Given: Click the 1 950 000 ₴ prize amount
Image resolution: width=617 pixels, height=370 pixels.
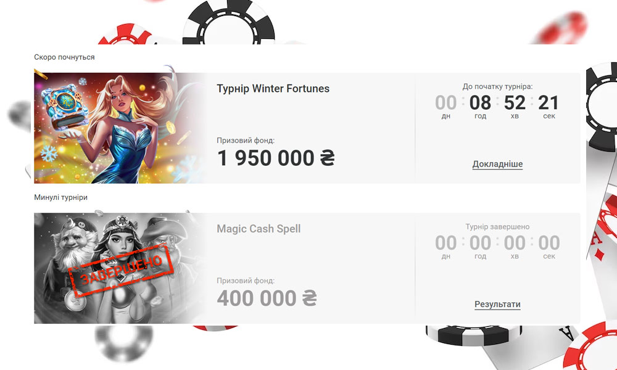Looking at the screenshot, I should pos(276,158).
